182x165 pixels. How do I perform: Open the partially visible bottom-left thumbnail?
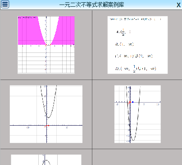click(46, 160)
